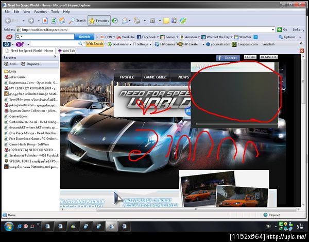309x242 pixels.
Task: Click the Mail envelope icon
Action: (125, 21)
